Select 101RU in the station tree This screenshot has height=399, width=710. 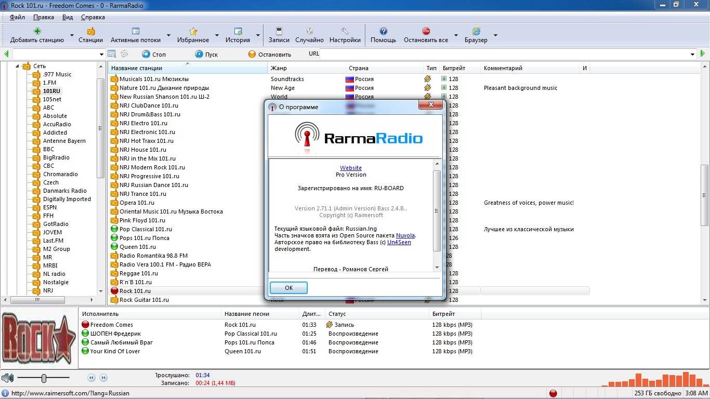pos(51,91)
